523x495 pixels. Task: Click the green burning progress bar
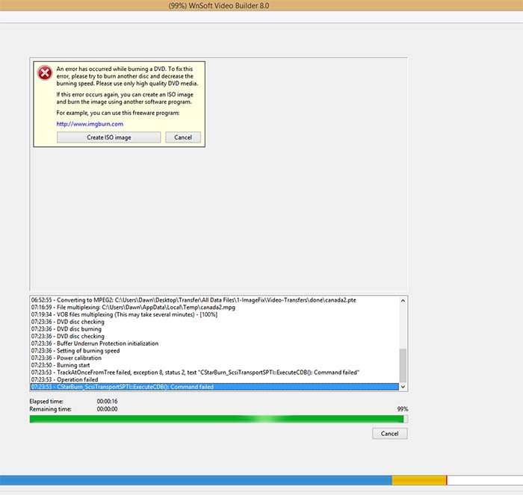pos(218,419)
